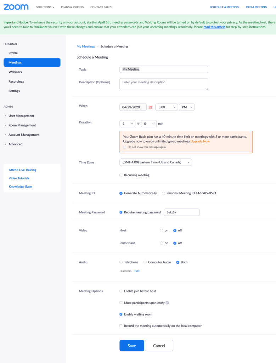
Task: Check Mute participants upon entry
Action: (x=121, y=303)
